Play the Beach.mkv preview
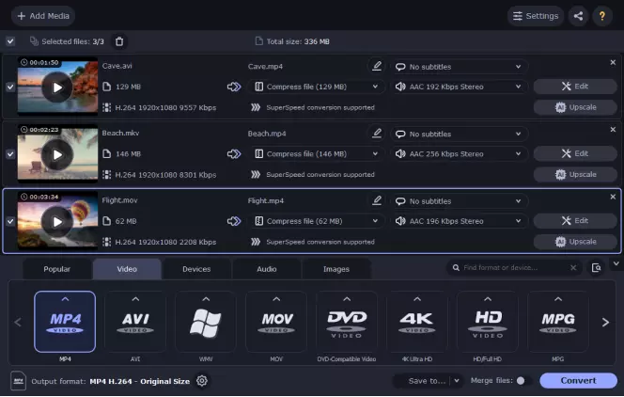 57,154
